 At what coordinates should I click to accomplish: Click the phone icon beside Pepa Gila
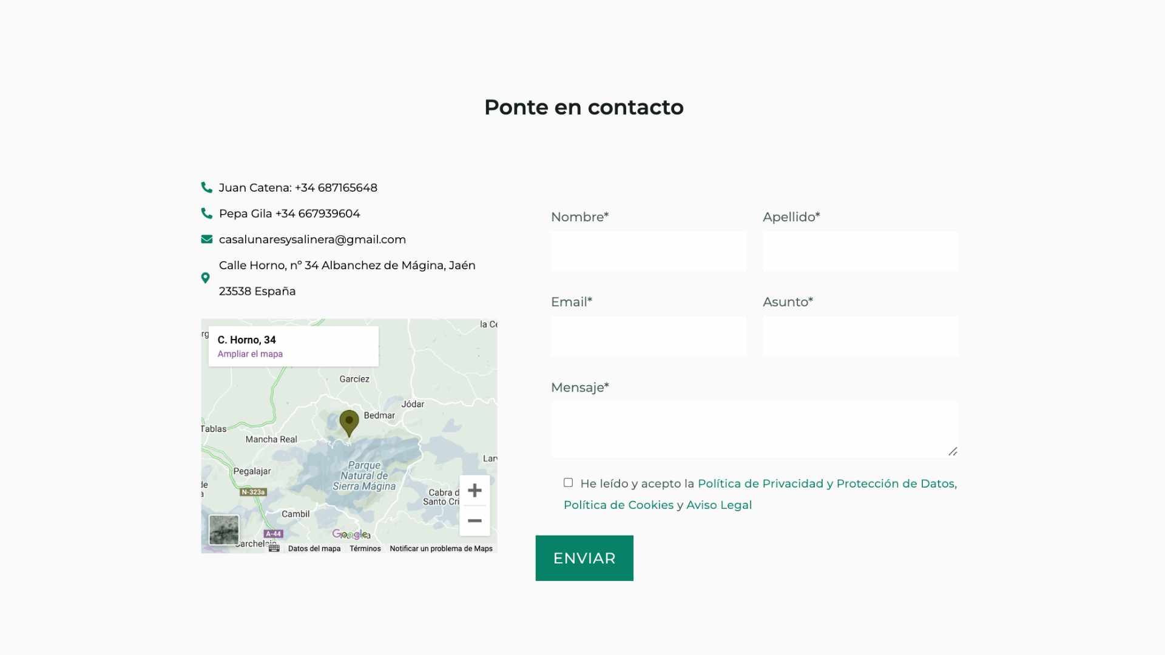(207, 213)
